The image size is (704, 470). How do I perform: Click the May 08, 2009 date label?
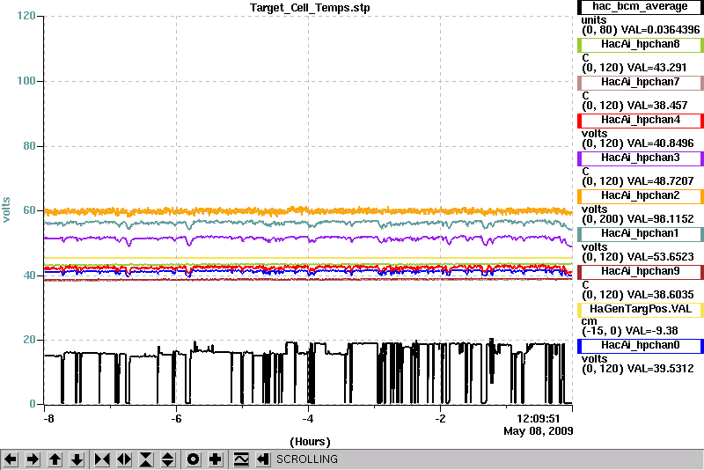click(539, 431)
